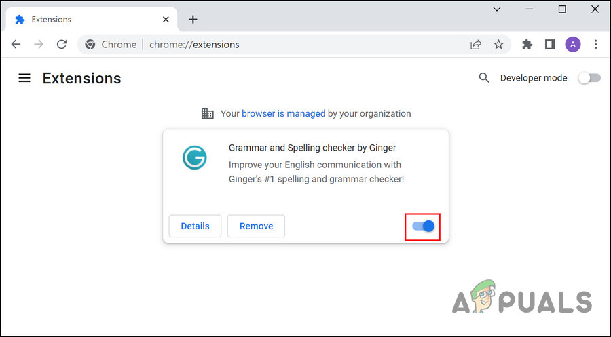Search extensions with the magnifier icon
611x337 pixels.
click(484, 78)
